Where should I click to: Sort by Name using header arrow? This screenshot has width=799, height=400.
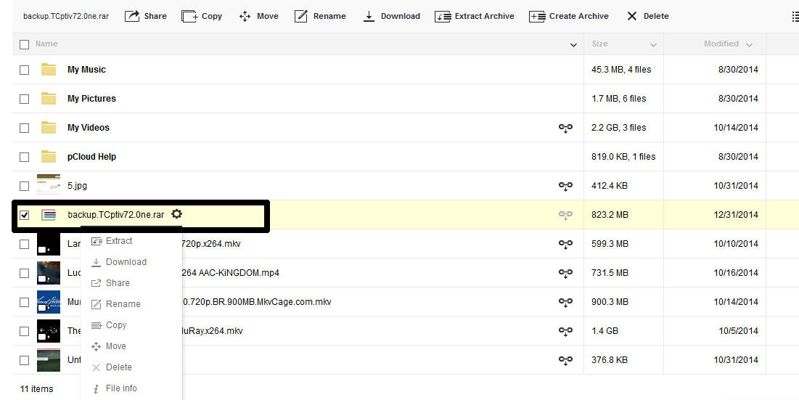[x=573, y=45]
